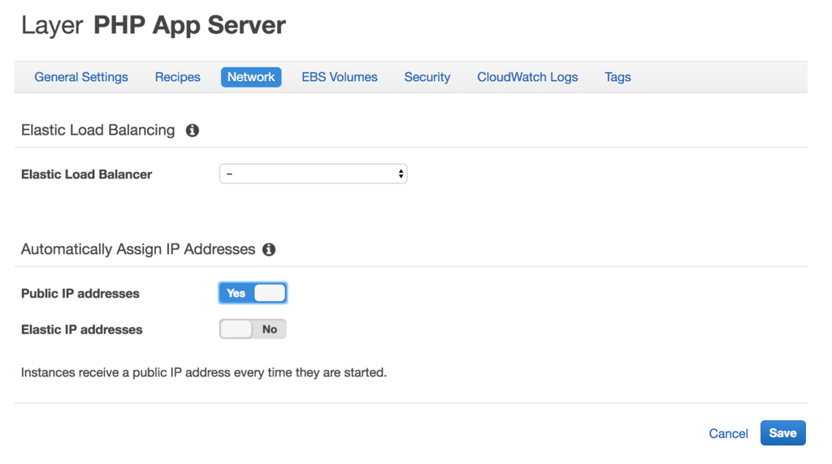Click the 'Elastic IP addresses' label

[82, 329]
